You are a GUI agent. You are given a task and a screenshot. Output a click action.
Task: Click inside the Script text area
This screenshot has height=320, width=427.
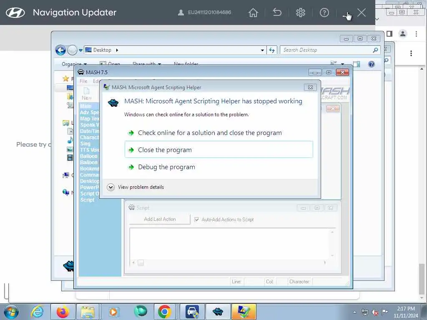tap(230, 243)
